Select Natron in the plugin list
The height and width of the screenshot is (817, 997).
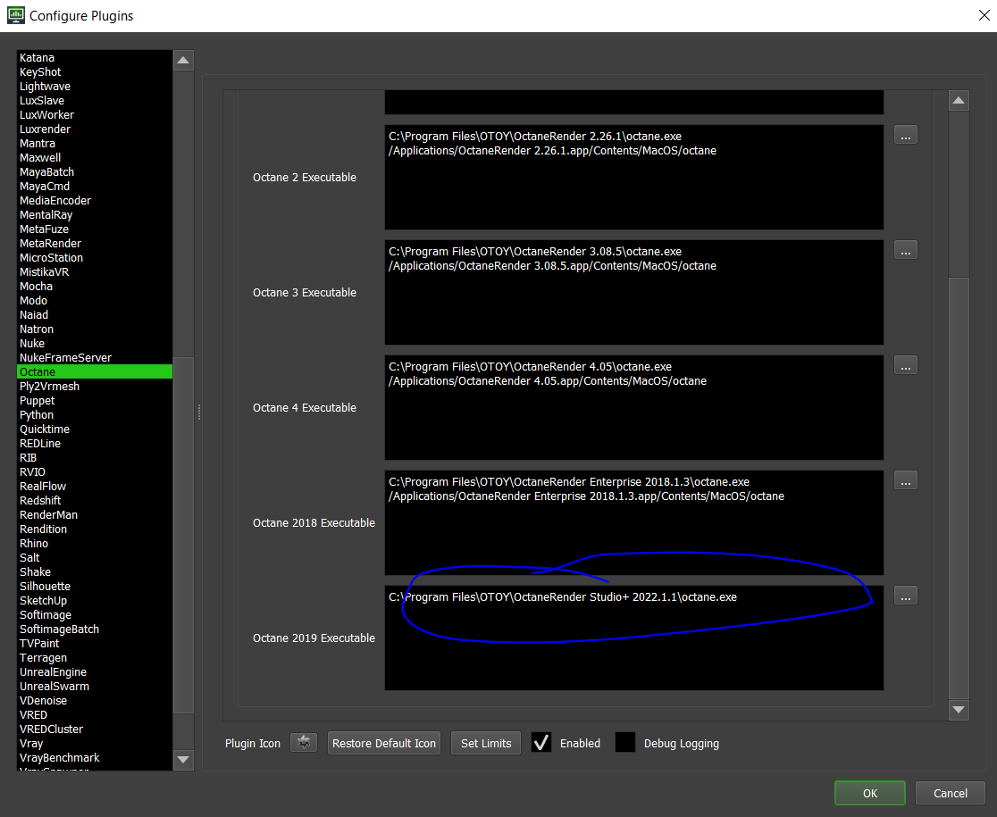pyautogui.click(x=94, y=329)
